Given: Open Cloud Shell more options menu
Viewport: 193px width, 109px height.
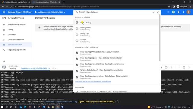Looking at the screenshot, I should (x=171, y=68).
